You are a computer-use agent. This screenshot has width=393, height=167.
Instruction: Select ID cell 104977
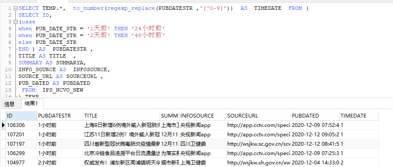pos(21,163)
